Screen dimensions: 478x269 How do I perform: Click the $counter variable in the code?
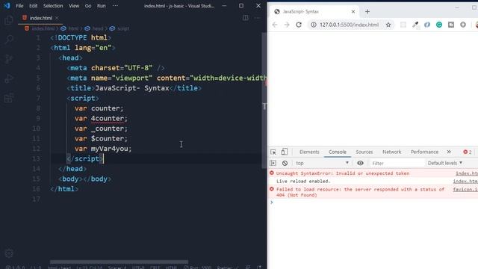coord(108,138)
